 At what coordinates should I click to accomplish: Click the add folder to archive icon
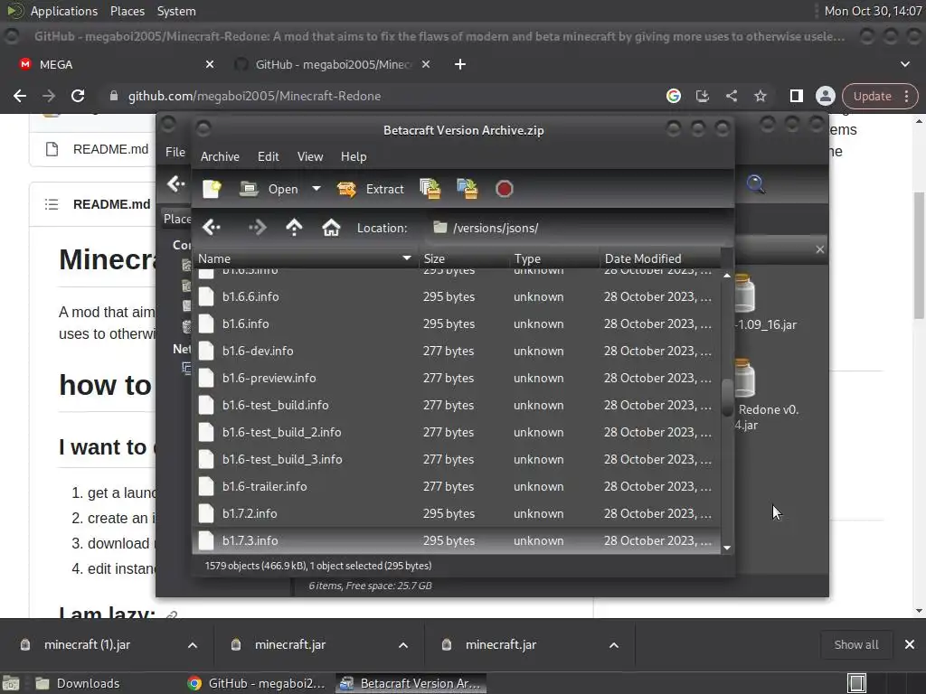click(468, 189)
